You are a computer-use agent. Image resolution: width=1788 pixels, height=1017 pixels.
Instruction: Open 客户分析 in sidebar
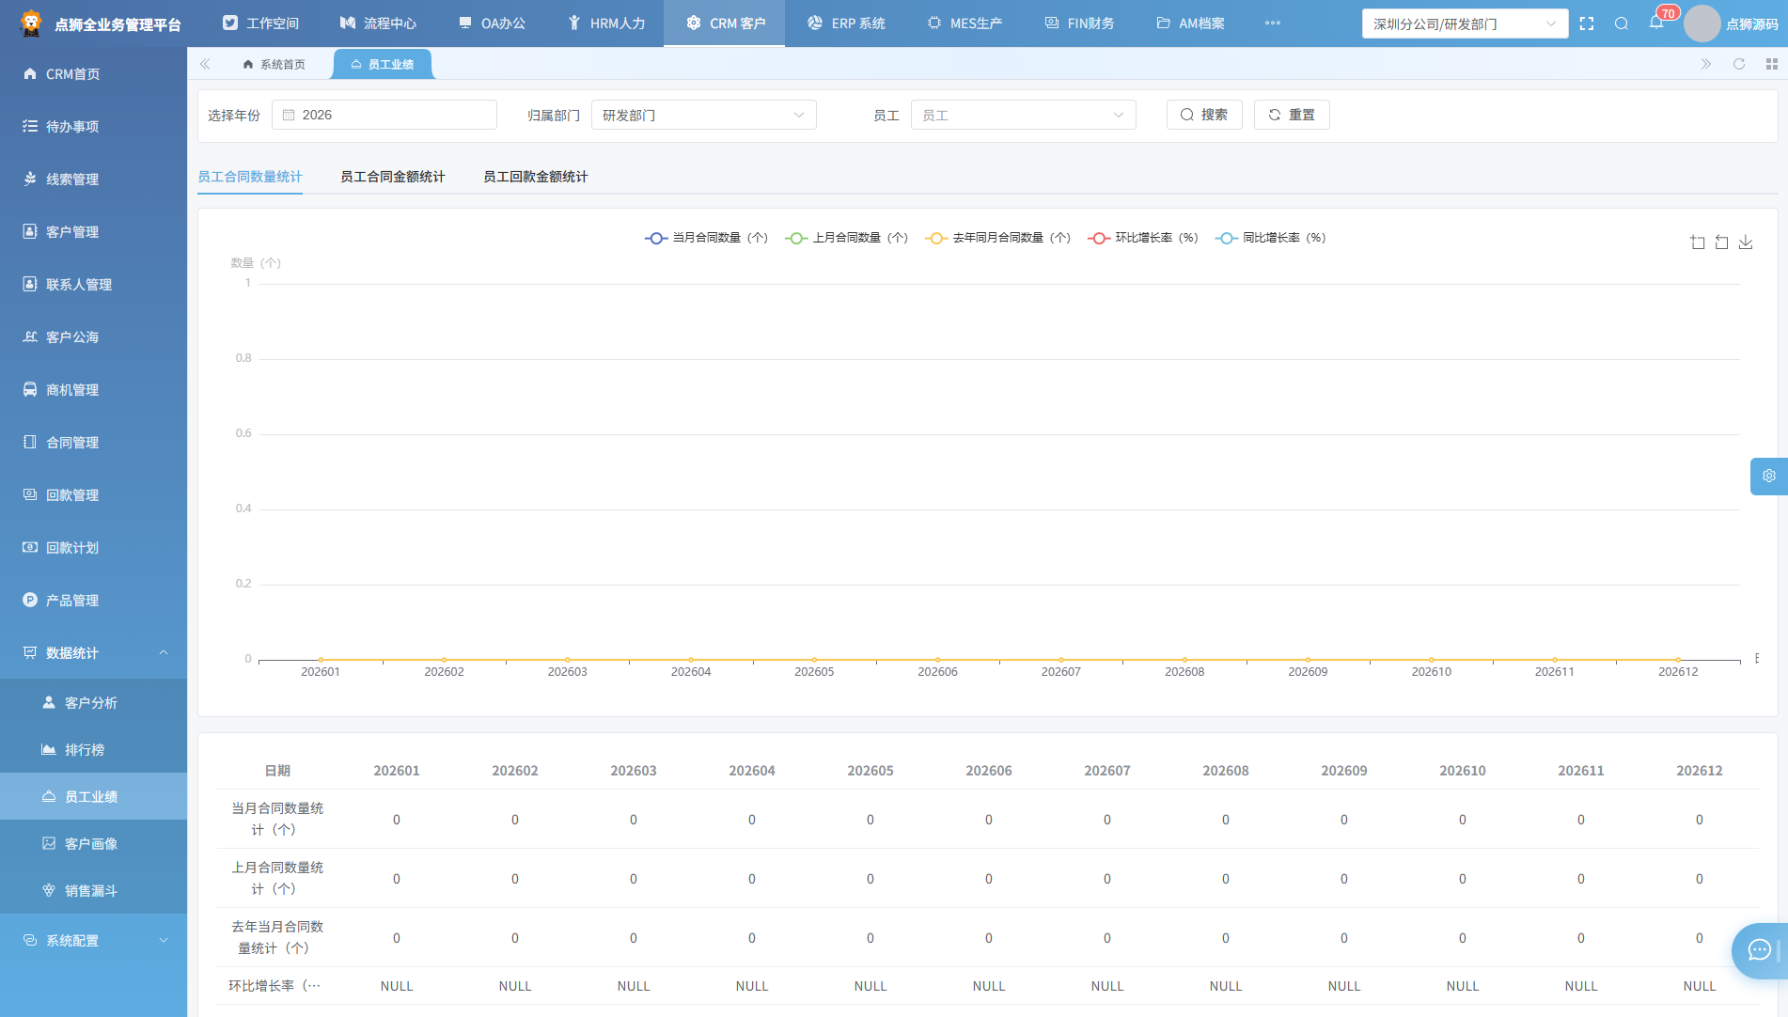pos(93,703)
